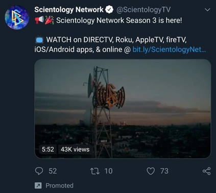This screenshot has height=193, width=216.
Task: Click the reply speech bubble icon
Action: pos(39,171)
